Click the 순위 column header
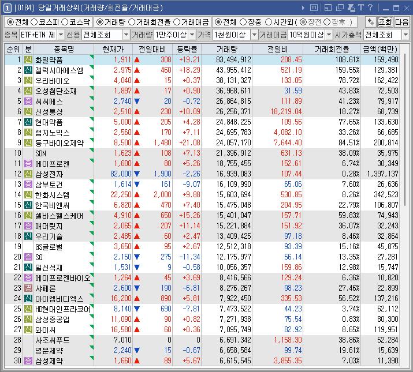 tap(13, 49)
